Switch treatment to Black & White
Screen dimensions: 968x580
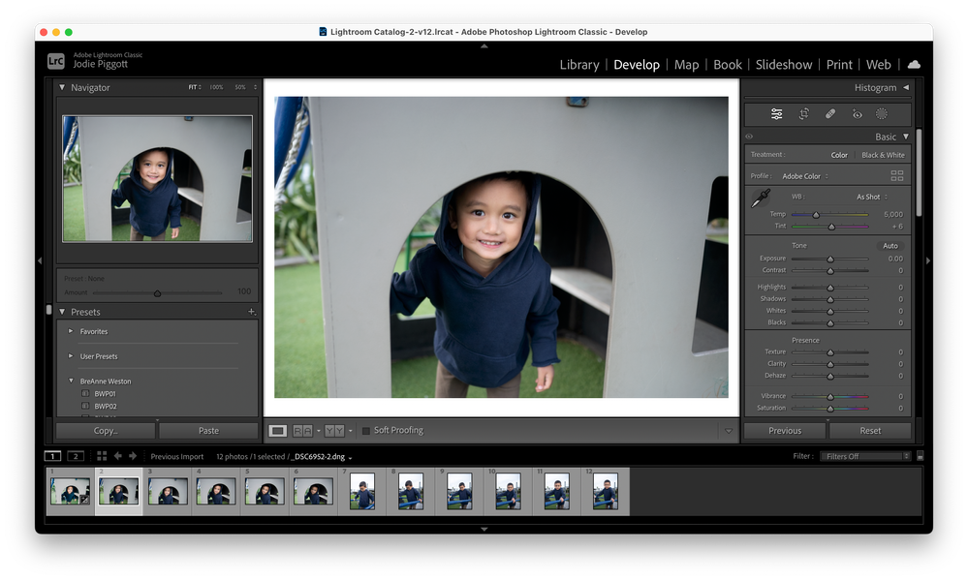(883, 155)
